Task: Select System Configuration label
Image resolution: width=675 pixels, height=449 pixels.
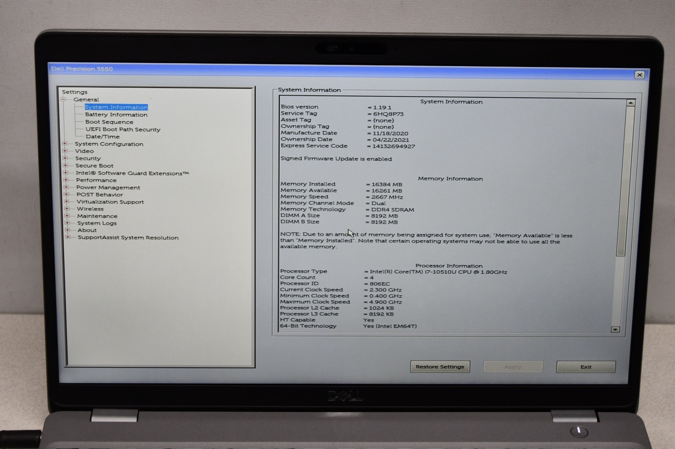Action: (x=109, y=144)
